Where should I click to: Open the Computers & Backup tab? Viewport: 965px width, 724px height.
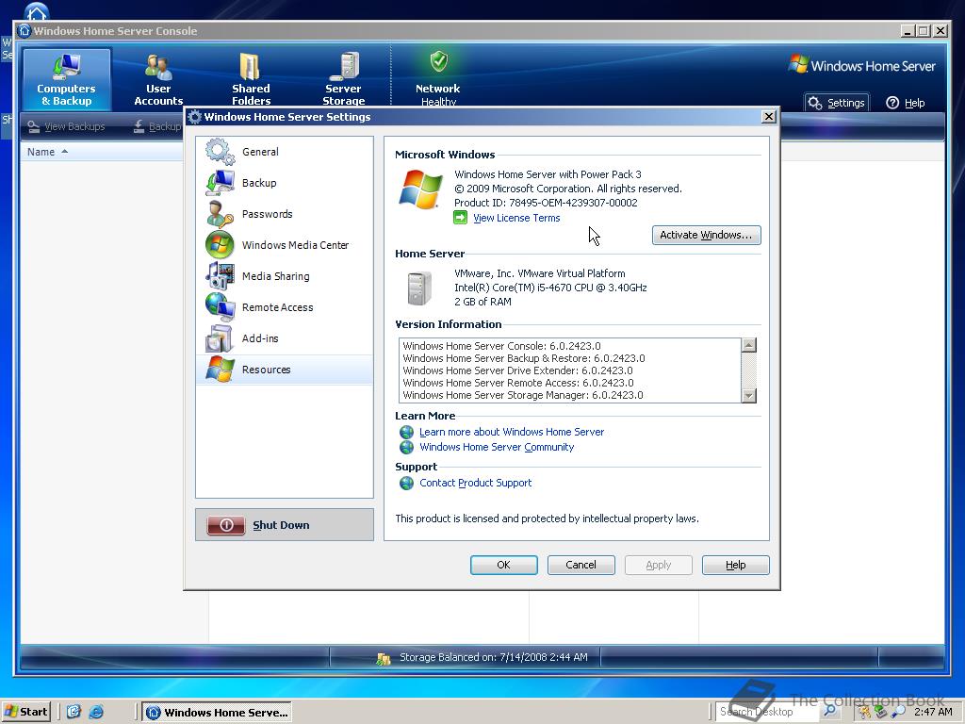pyautogui.click(x=67, y=79)
